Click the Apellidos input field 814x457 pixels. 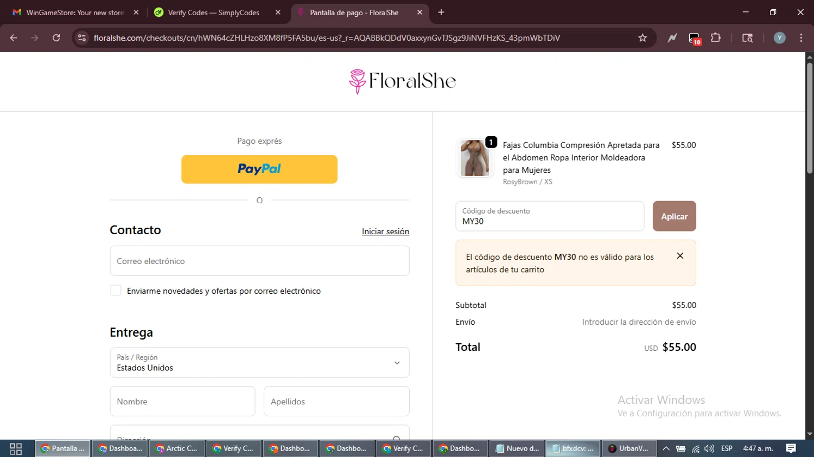point(336,401)
